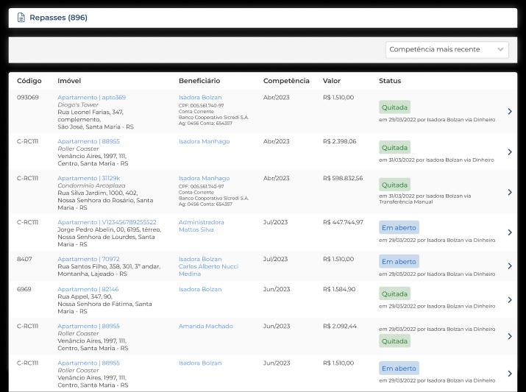Open Apartamento | apto369 property link
This screenshot has height=392, width=526.
(x=91, y=97)
